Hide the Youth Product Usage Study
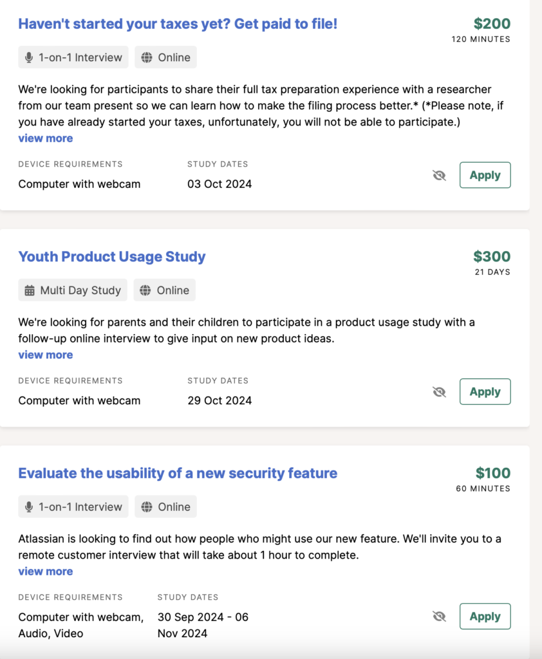The width and height of the screenshot is (542, 659). pos(440,392)
